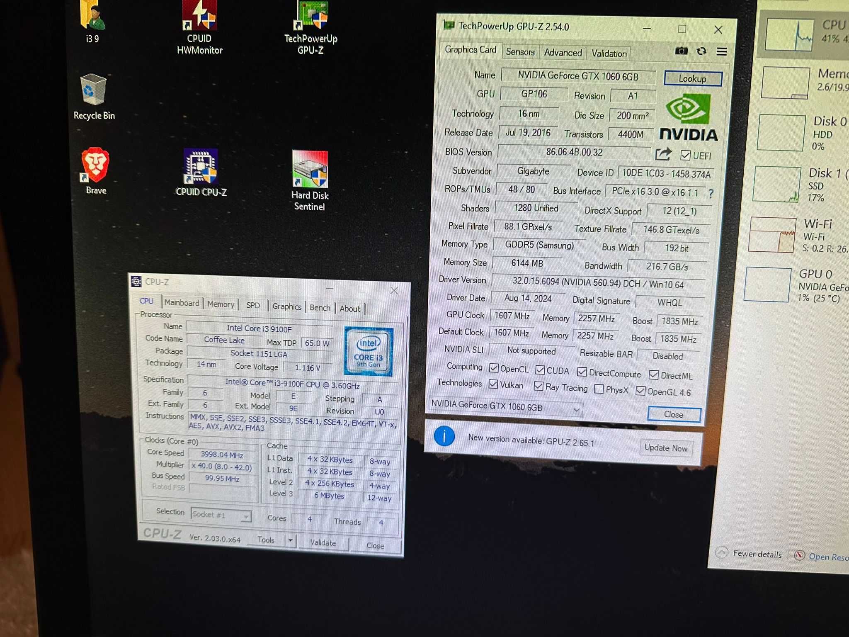Switch to the Graphics tab in CPU-Z

[287, 306]
